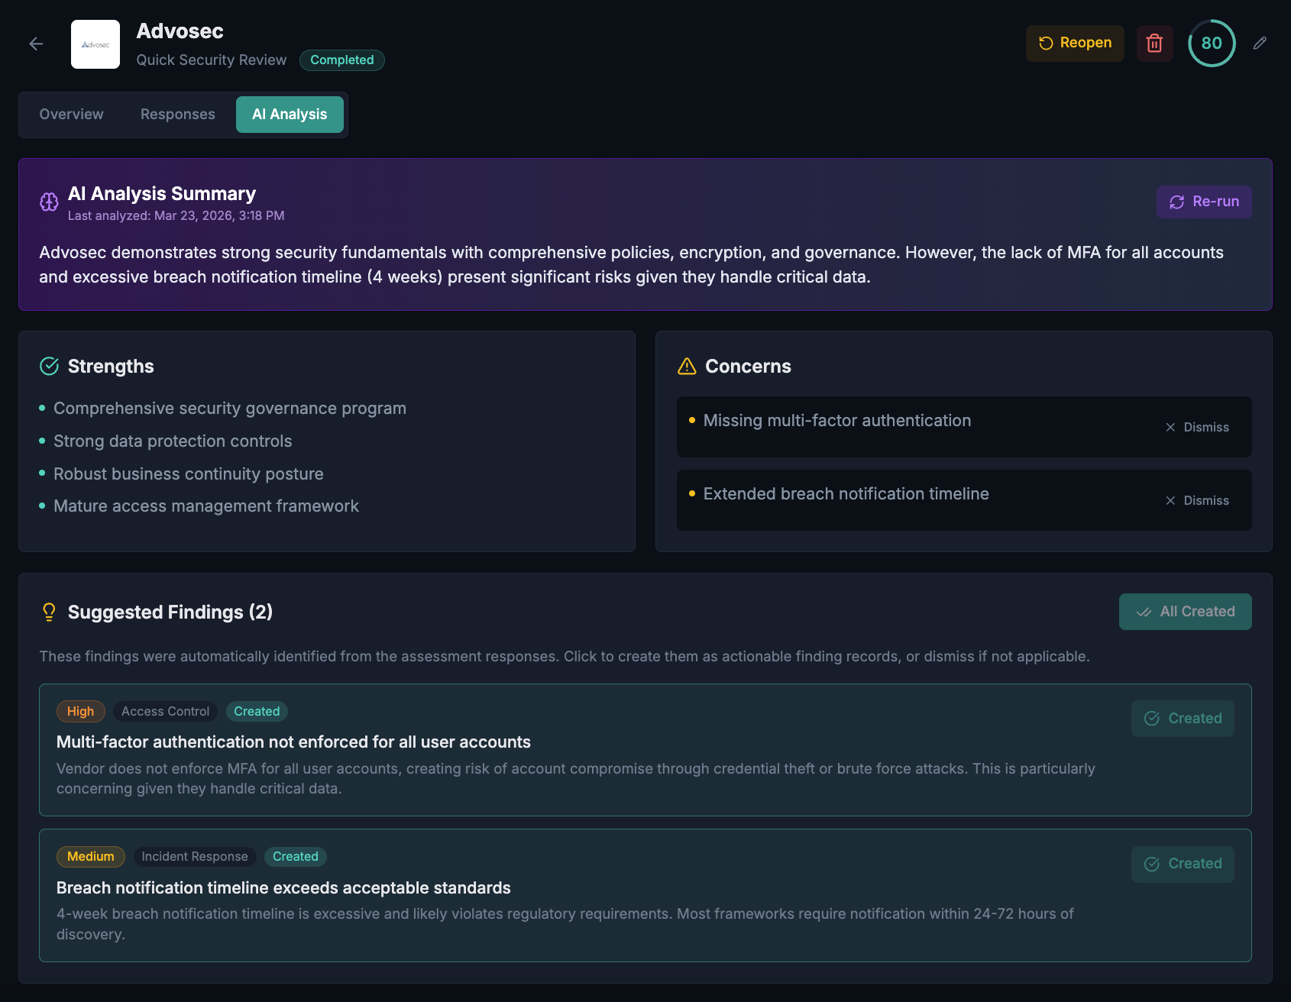This screenshot has height=1002, width=1291.
Task: Click the All Created button
Action: point(1185,611)
